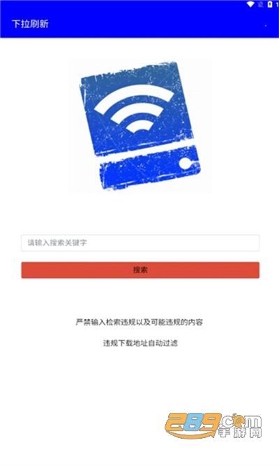
Task: Tap the 手游网 watermark text
Action: click(x=240, y=432)
